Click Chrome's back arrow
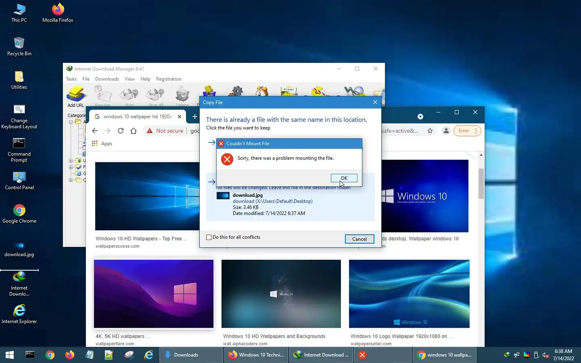581x363 pixels. click(x=95, y=131)
